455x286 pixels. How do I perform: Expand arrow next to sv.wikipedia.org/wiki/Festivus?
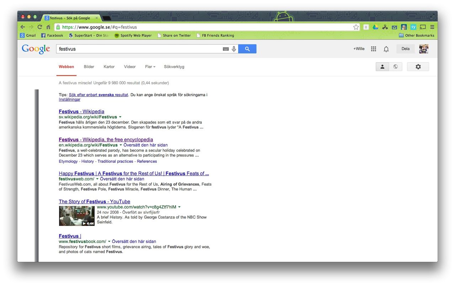coord(120,117)
